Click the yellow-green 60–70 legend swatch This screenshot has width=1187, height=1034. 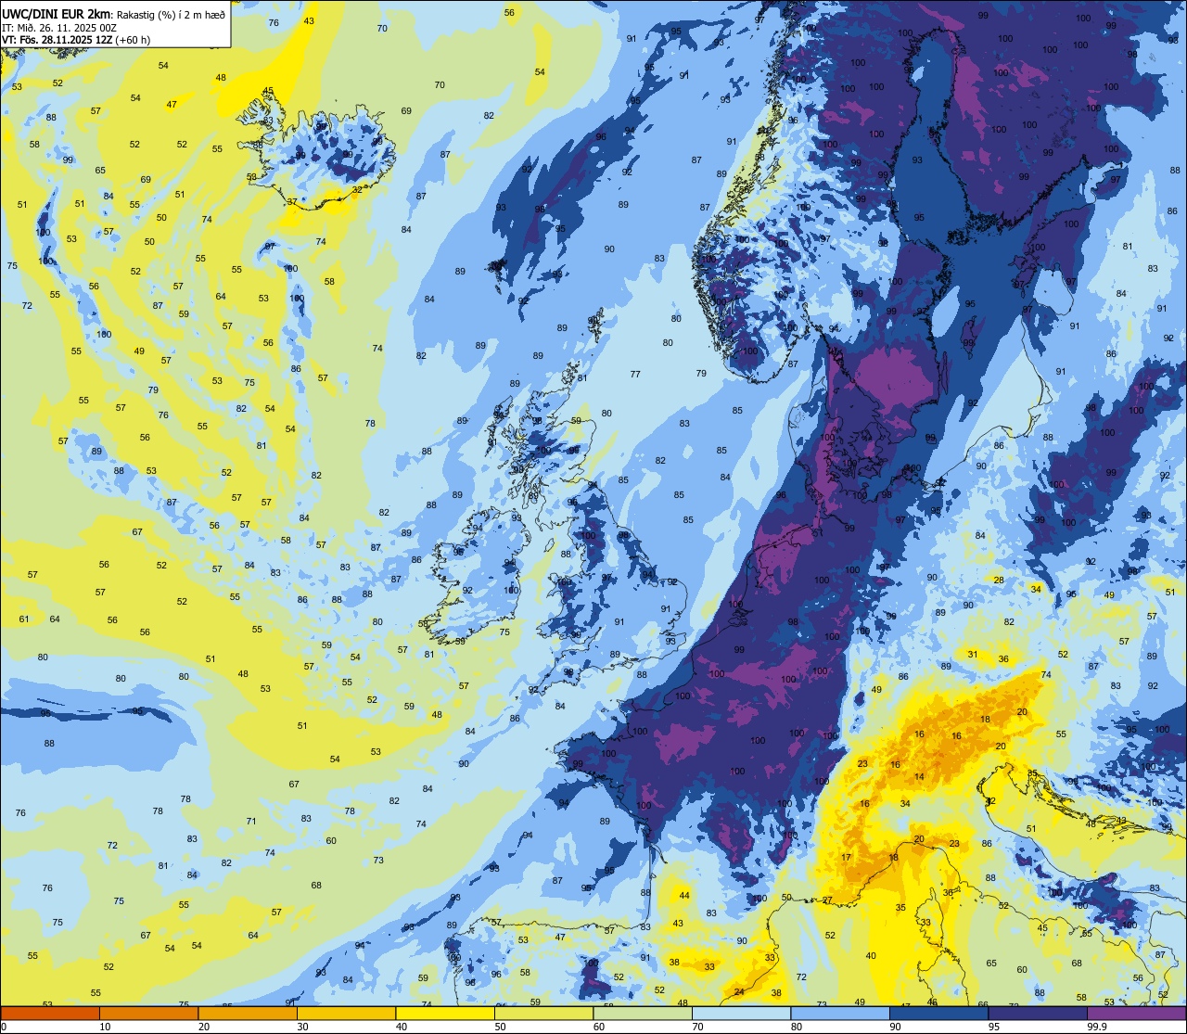(x=643, y=1014)
